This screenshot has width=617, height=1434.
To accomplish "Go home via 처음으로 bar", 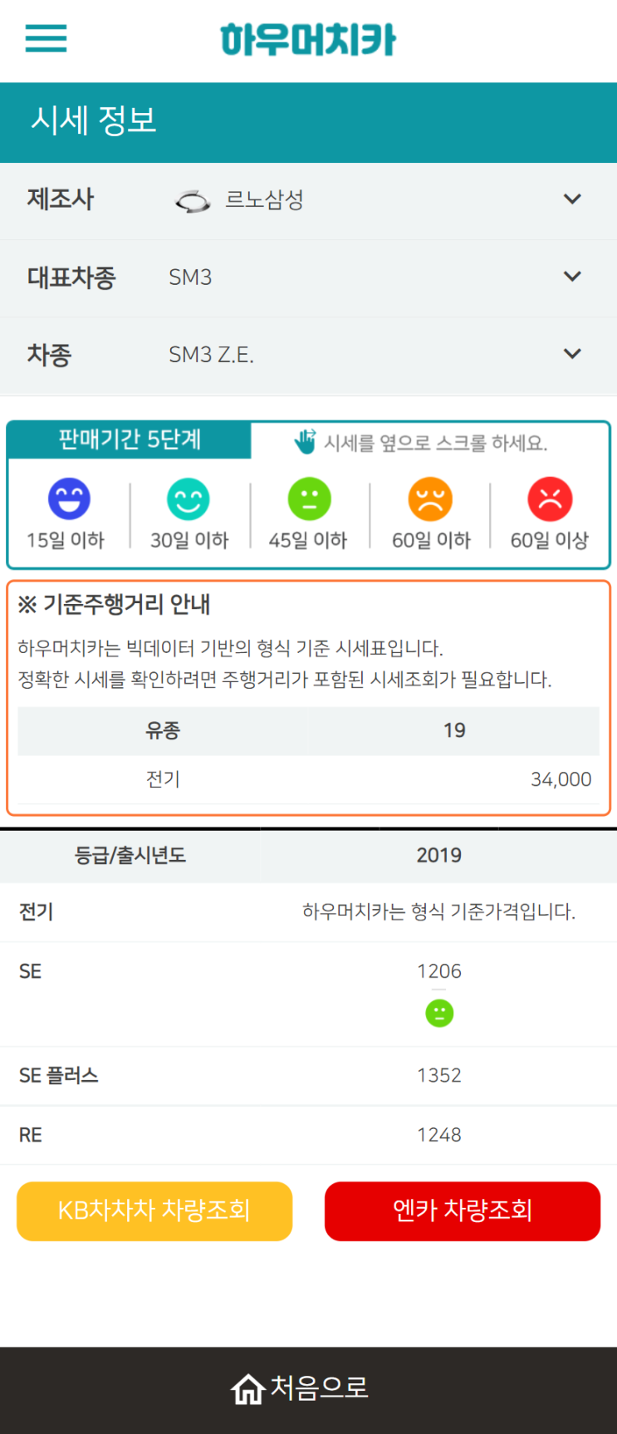I will coord(308,1389).
